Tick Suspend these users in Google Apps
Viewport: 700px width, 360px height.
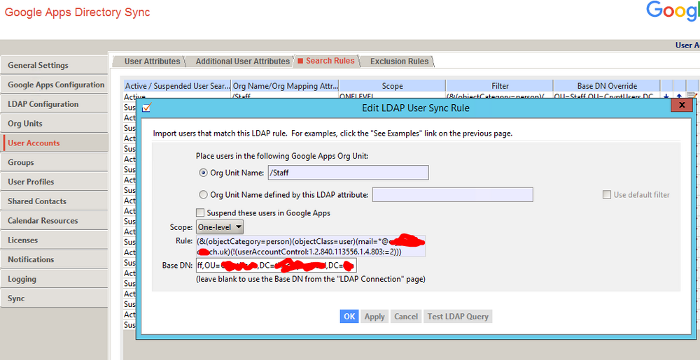[200, 213]
